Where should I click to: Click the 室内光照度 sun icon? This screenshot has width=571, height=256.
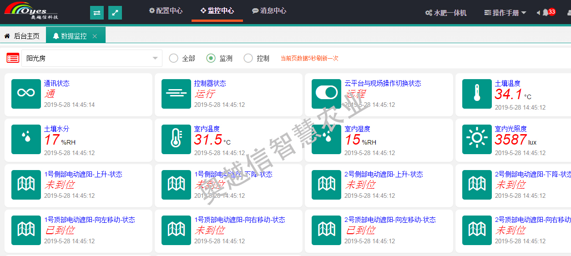(476, 139)
